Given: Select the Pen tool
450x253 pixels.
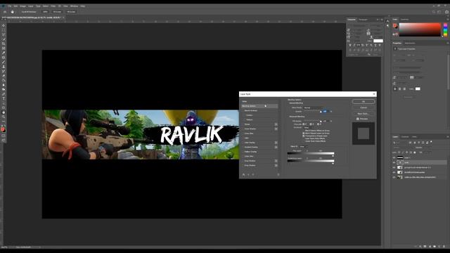Looking at the screenshot, I should [4, 94].
